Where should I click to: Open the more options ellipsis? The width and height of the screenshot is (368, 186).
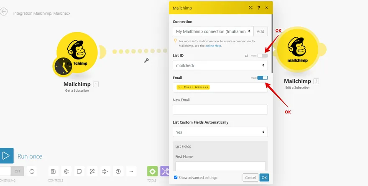131,171
